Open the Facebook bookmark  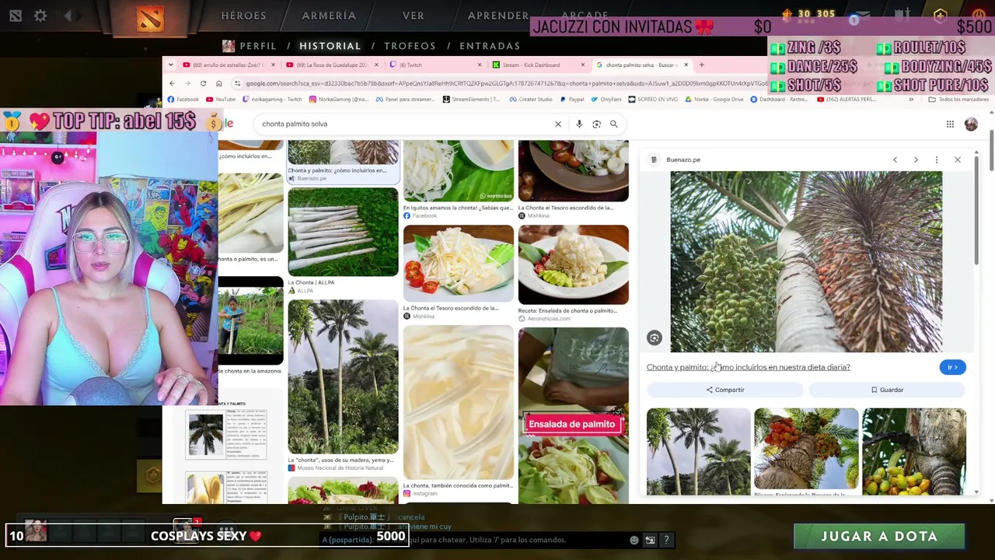point(183,100)
